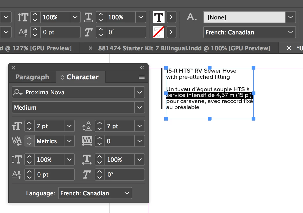Image resolution: width=303 pixels, height=213 pixels.
Task: Open the [None] character style dropdown
Action: point(291,17)
